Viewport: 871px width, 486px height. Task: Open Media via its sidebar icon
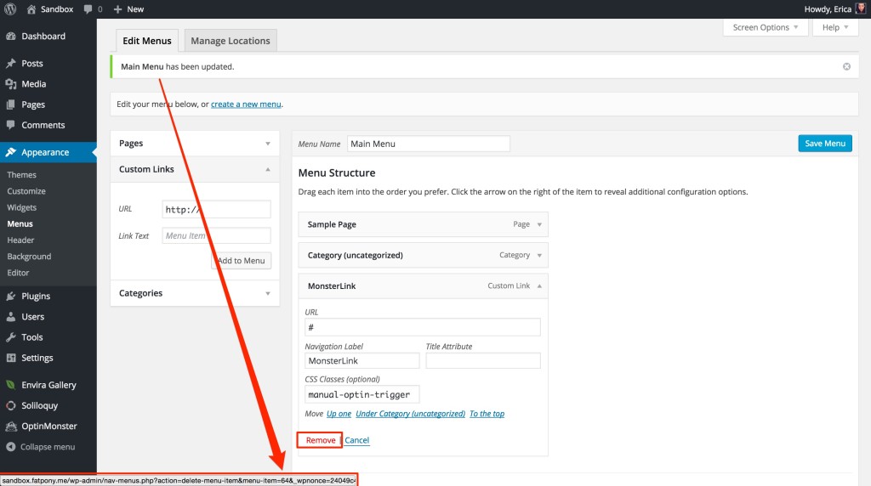[10, 84]
